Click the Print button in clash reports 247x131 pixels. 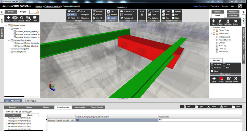[224, 106]
